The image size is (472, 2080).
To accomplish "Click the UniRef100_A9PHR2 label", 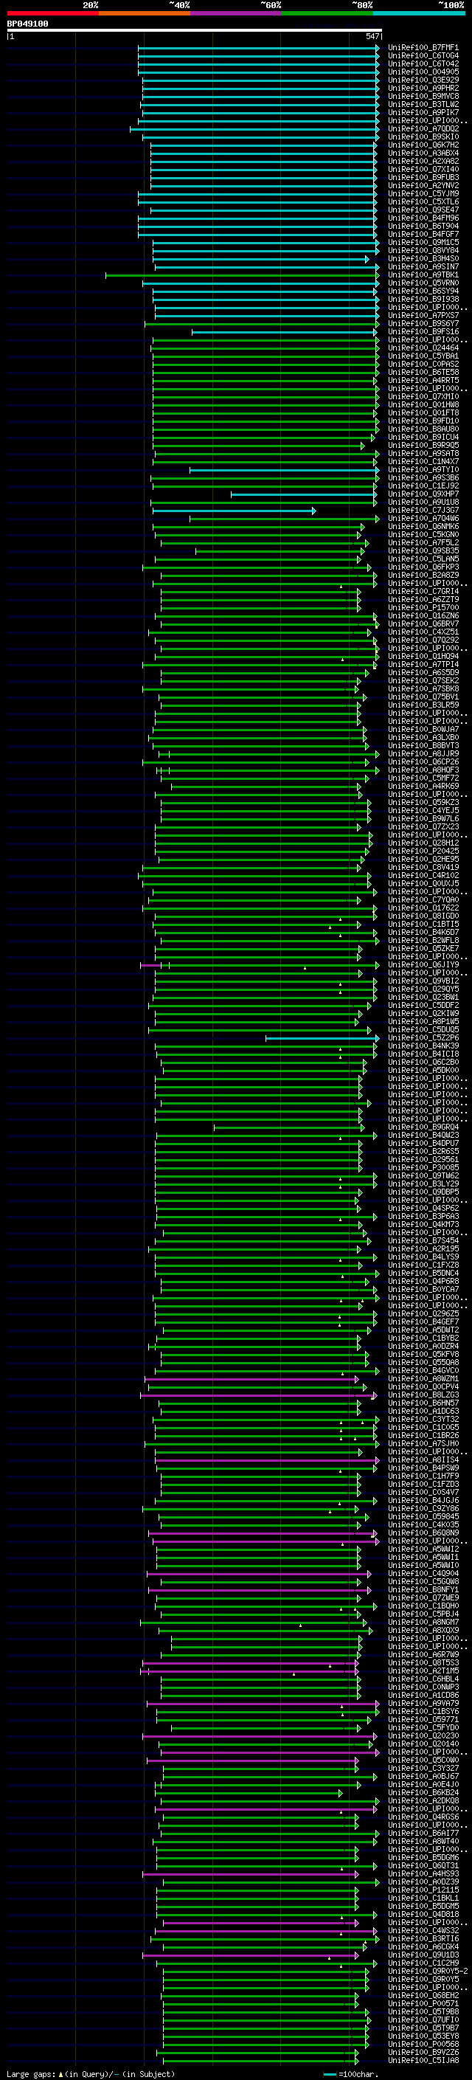I will [x=423, y=88].
